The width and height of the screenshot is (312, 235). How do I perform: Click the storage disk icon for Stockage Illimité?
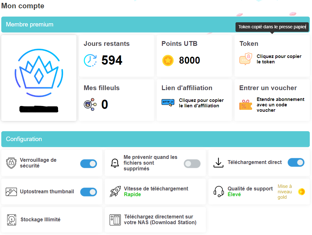click(11, 220)
